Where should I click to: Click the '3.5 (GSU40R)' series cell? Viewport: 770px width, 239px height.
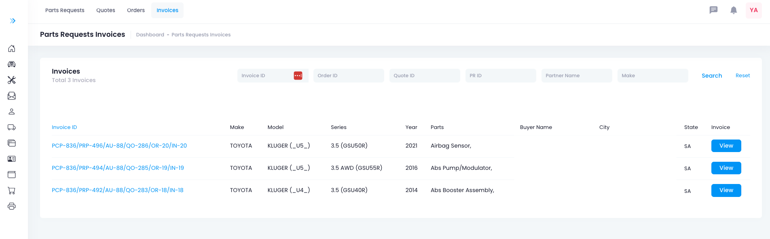349,190
